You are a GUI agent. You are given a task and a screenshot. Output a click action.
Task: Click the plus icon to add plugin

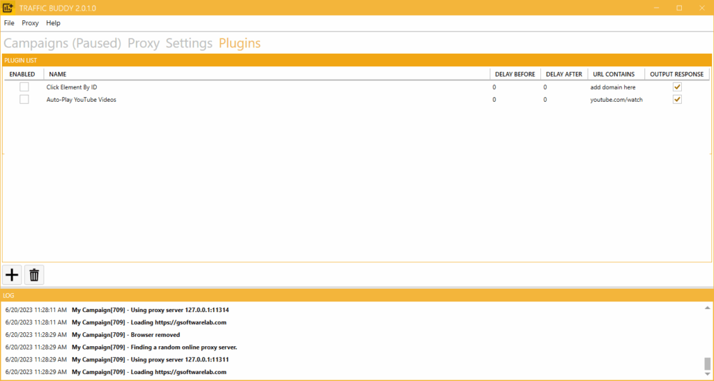(12, 275)
